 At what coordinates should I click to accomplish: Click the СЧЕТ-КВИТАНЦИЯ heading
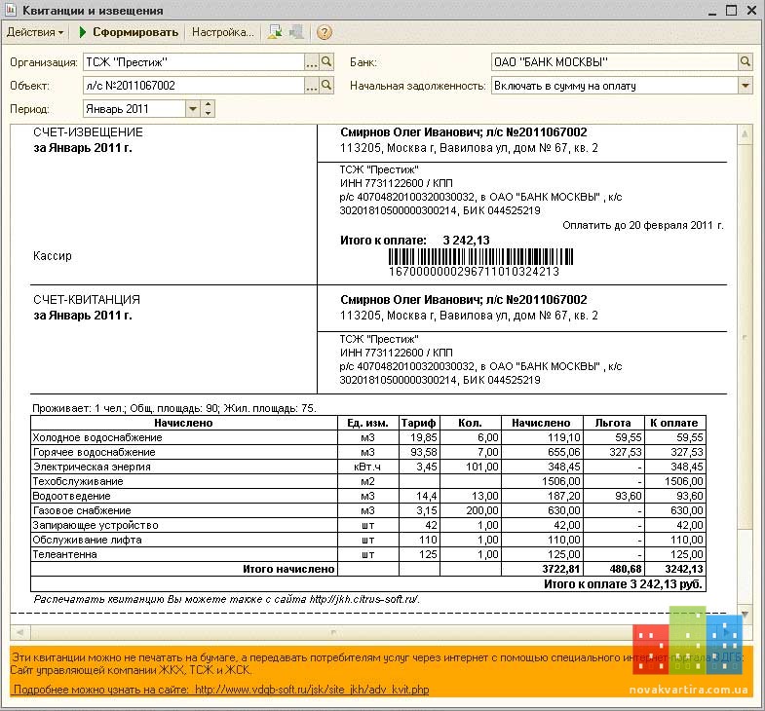pyautogui.click(x=87, y=299)
